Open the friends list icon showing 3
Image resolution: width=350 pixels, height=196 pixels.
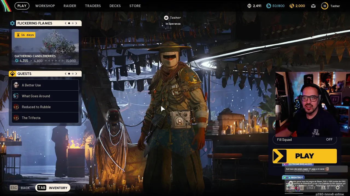coord(325,188)
